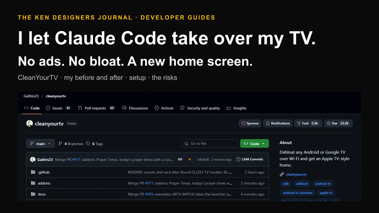Image resolution: width=379 pixels, height=213 pixels.
Task: Fork the repository
Action: coord(308,123)
